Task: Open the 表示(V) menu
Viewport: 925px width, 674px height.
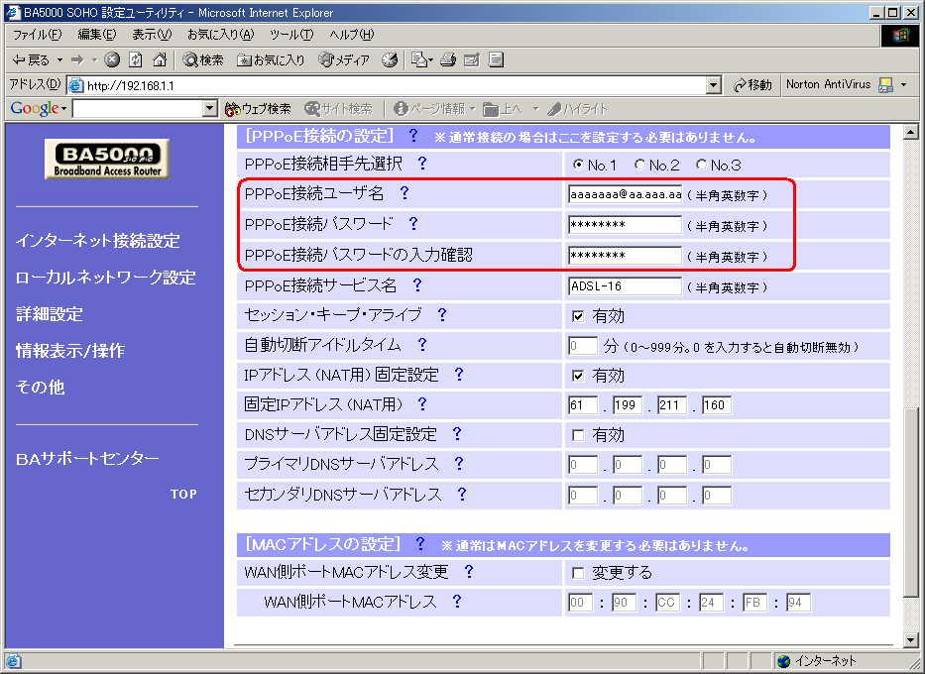Action: click(152, 35)
